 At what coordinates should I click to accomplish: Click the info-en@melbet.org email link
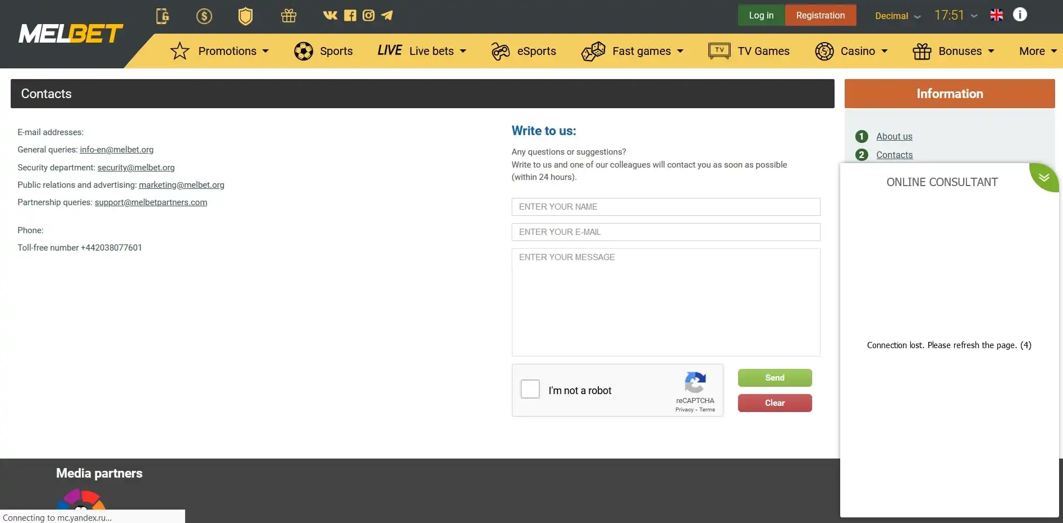coord(116,150)
